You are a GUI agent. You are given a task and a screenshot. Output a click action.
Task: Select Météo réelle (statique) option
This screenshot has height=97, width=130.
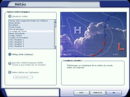coord(10,54)
